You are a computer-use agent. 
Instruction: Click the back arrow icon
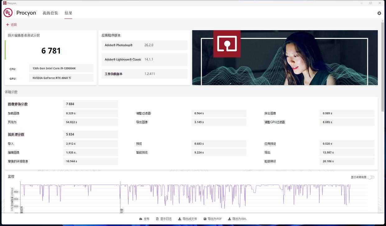pos(8,25)
